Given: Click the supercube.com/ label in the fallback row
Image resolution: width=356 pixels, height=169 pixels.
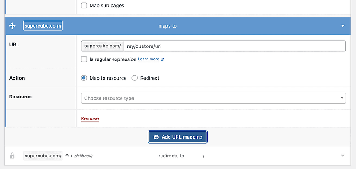Looking at the screenshot, I should [x=43, y=156].
